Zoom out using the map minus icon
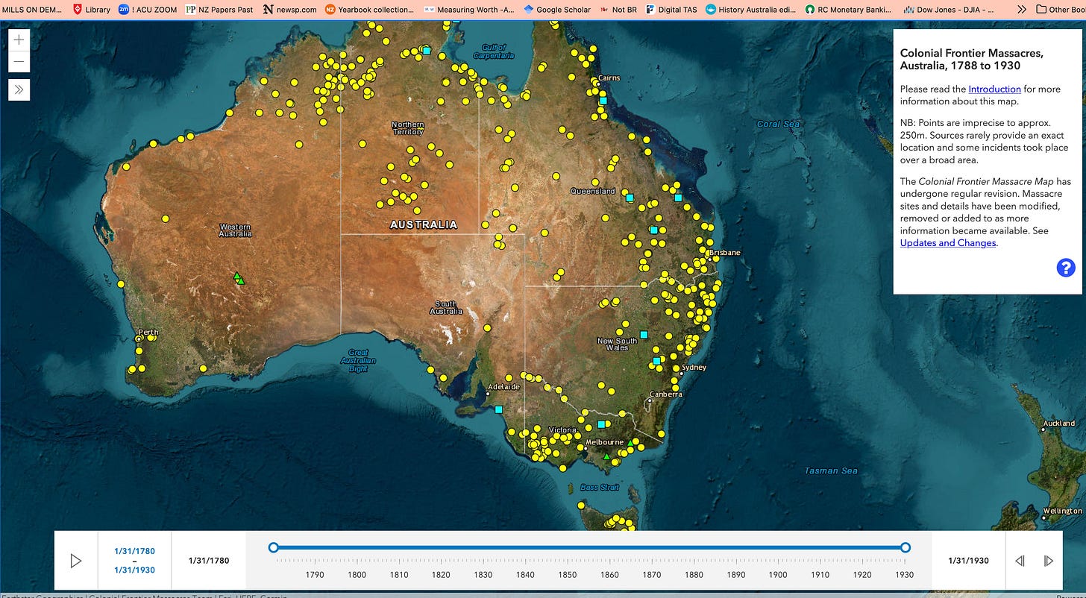Viewport: 1086px width, 598px height. pyautogui.click(x=18, y=62)
